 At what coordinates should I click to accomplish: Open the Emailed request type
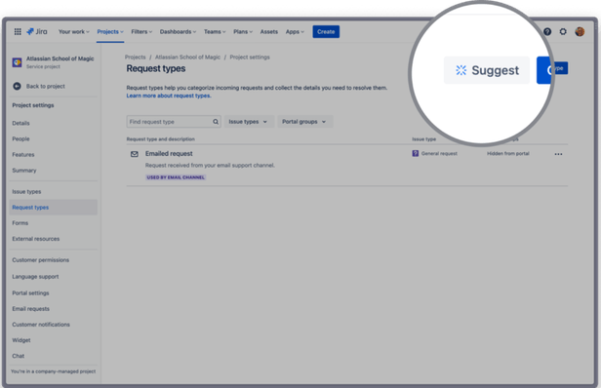[x=169, y=153]
